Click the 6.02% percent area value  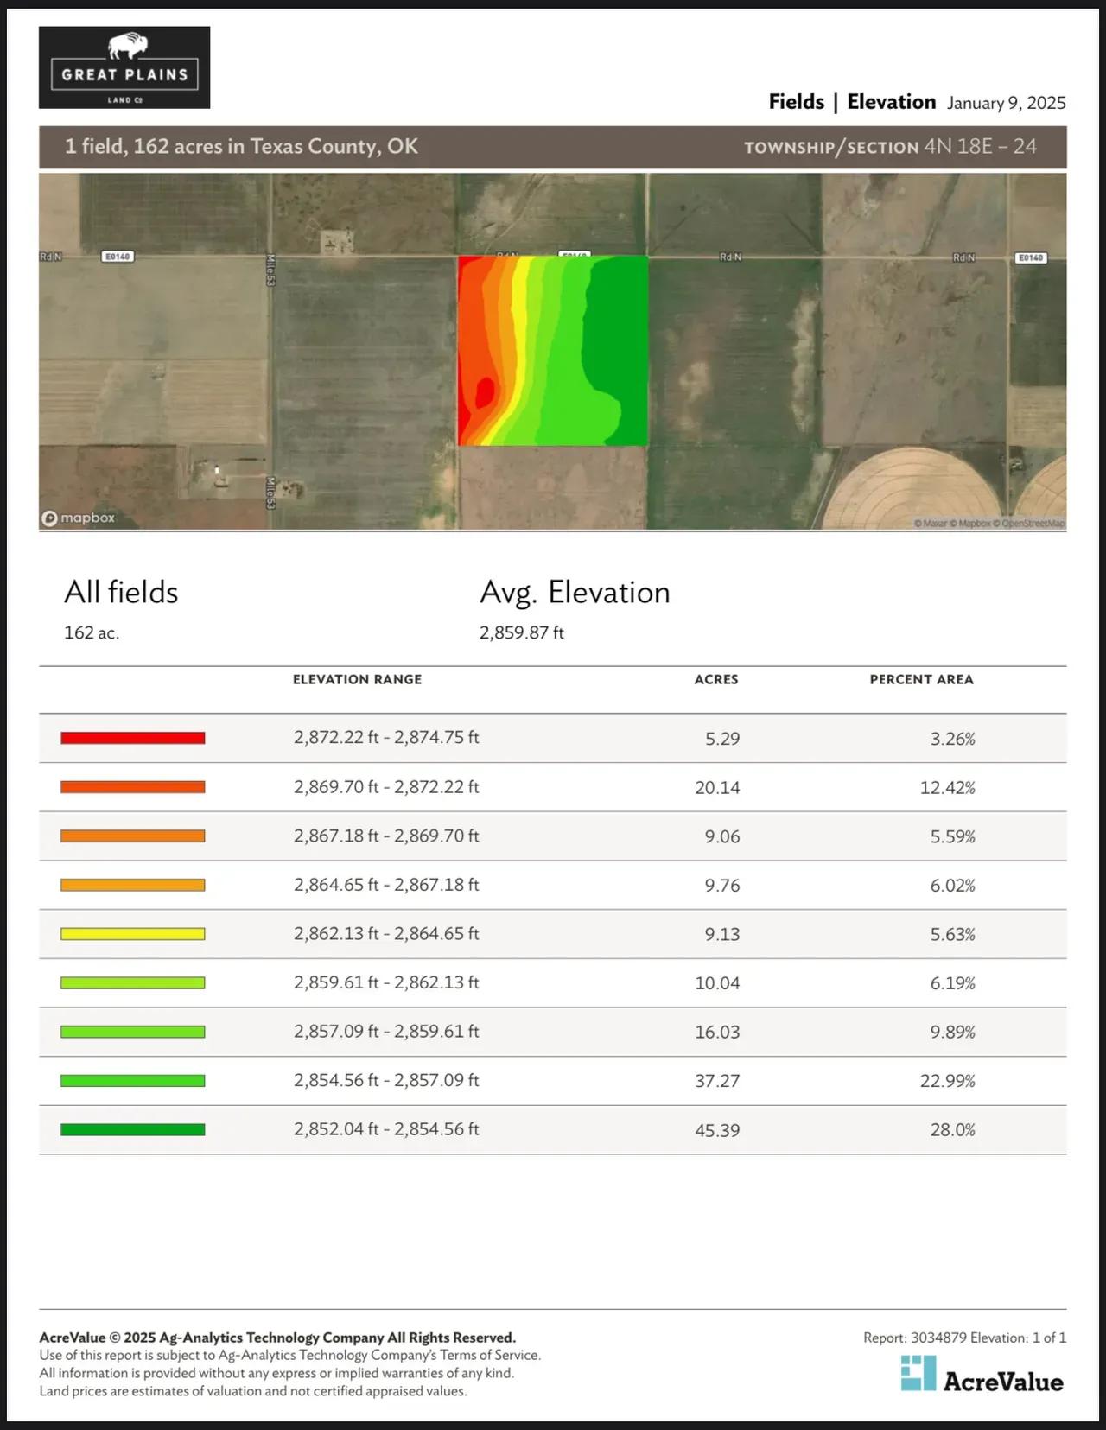(x=953, y=886)
